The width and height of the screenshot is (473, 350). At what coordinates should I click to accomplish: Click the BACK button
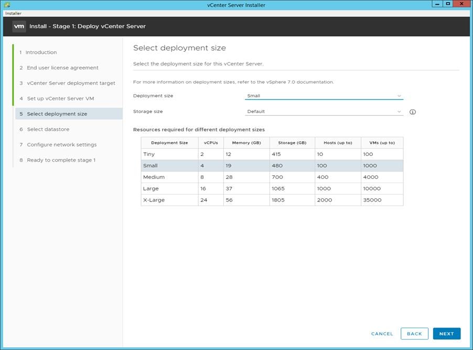[414, 333]
